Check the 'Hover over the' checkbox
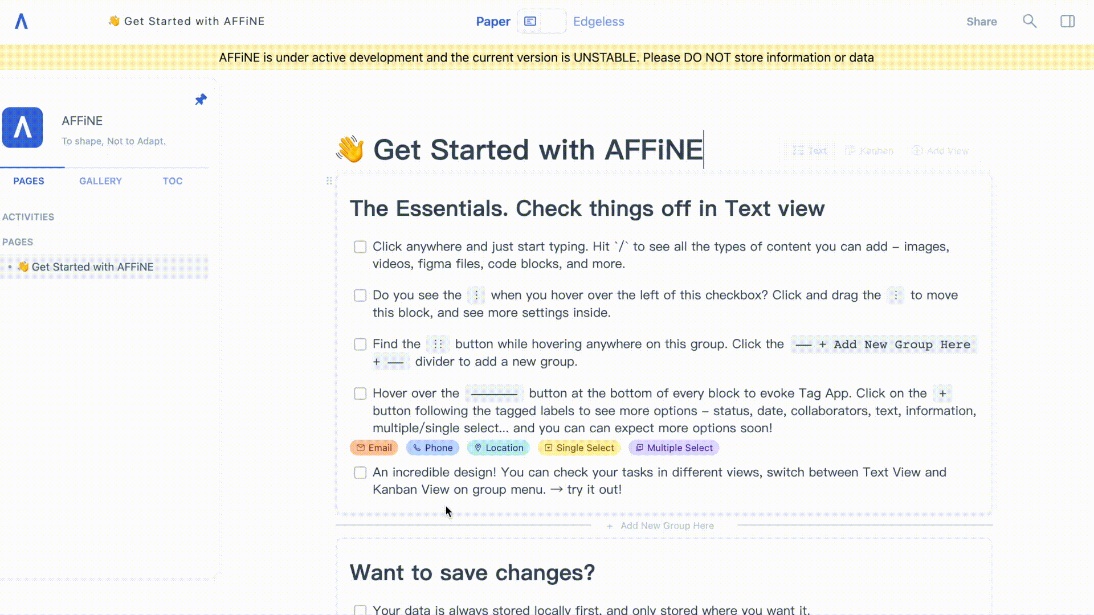1094x615 pixels. point(360,393)
